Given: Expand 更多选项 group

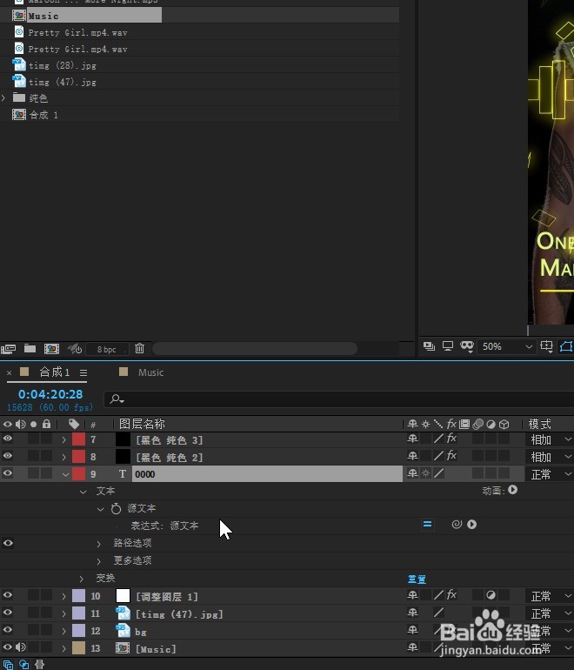Looking at the screenshot, I should 98,561.
